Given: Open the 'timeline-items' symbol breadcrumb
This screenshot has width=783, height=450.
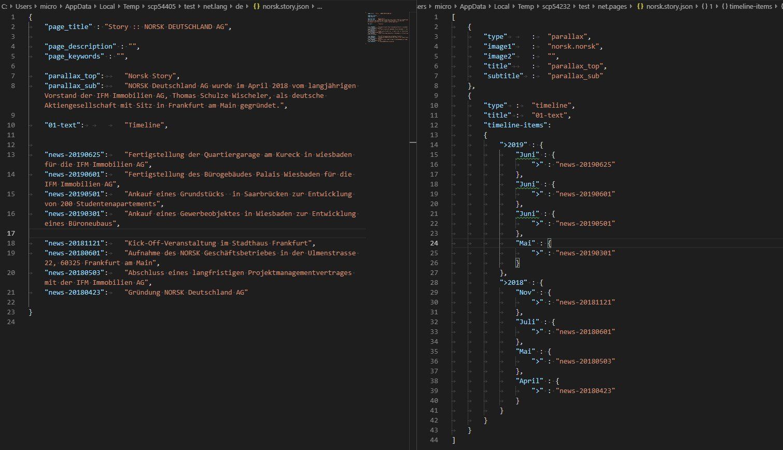Looking at the screenshot, I should point(750,7).
